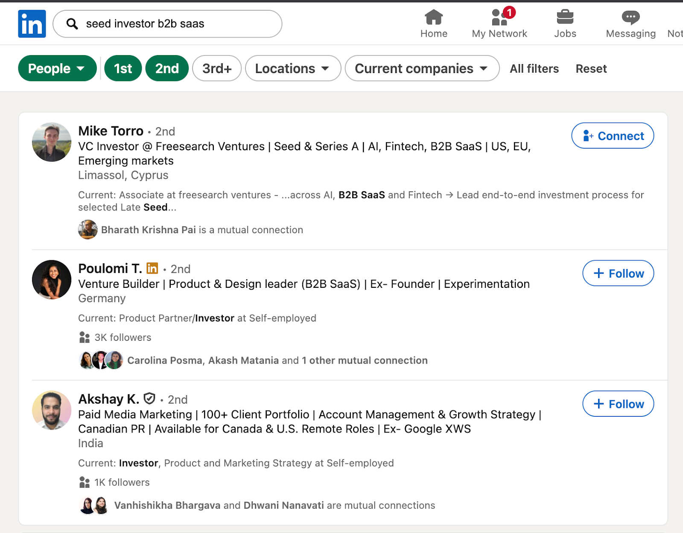Click the '1K followers' text
683x533 pixels.
(122, 482)
